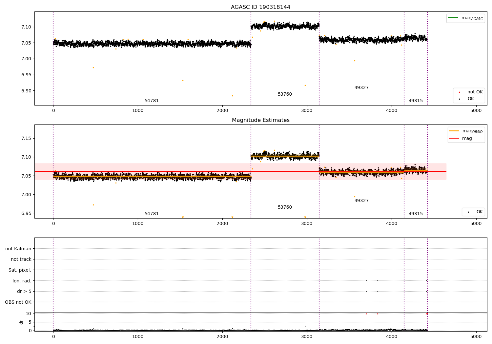Click the orange outlier near 6.88 in top panel
Viewport: 492px width, 344px height.
pyautogui.click(x=232, y=96)
